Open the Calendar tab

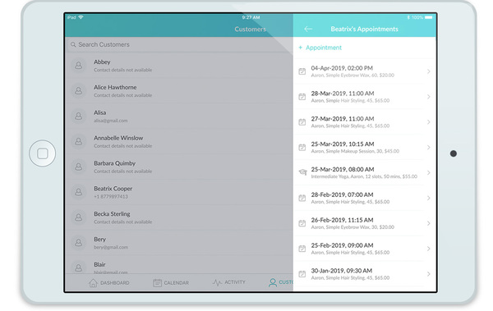171,283
